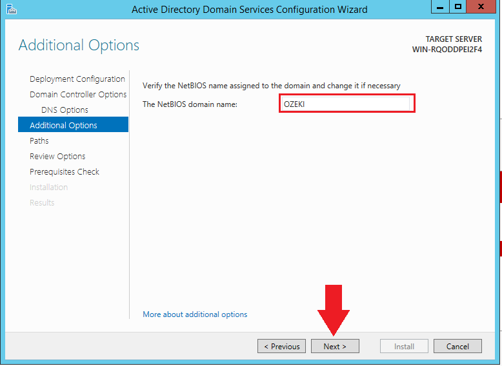502x366 pixels.
Task: Click the wizard icon in title bar
Action: (11, 9)
